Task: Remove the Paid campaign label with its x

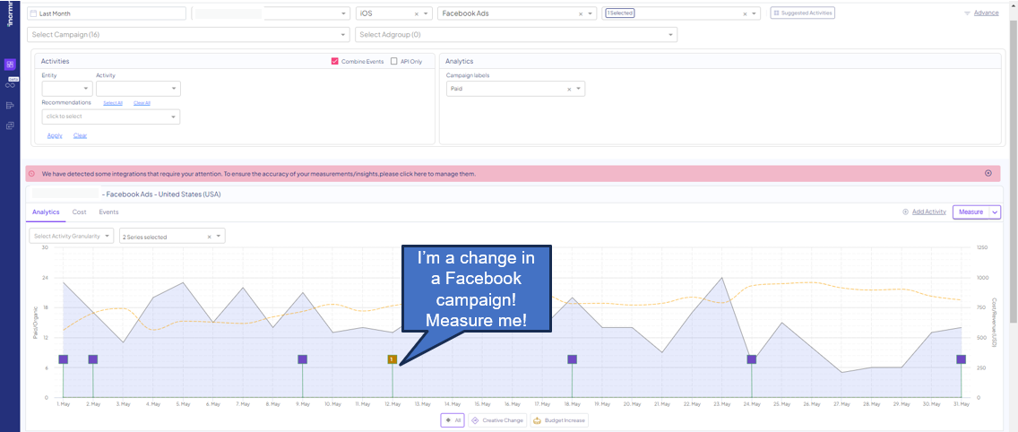Action: [x=569, y=89]
